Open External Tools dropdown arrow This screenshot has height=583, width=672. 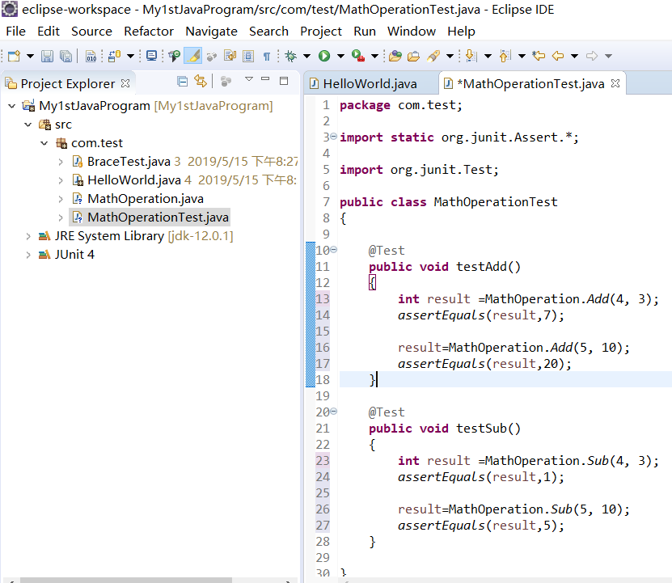click(x=374, y=56)
